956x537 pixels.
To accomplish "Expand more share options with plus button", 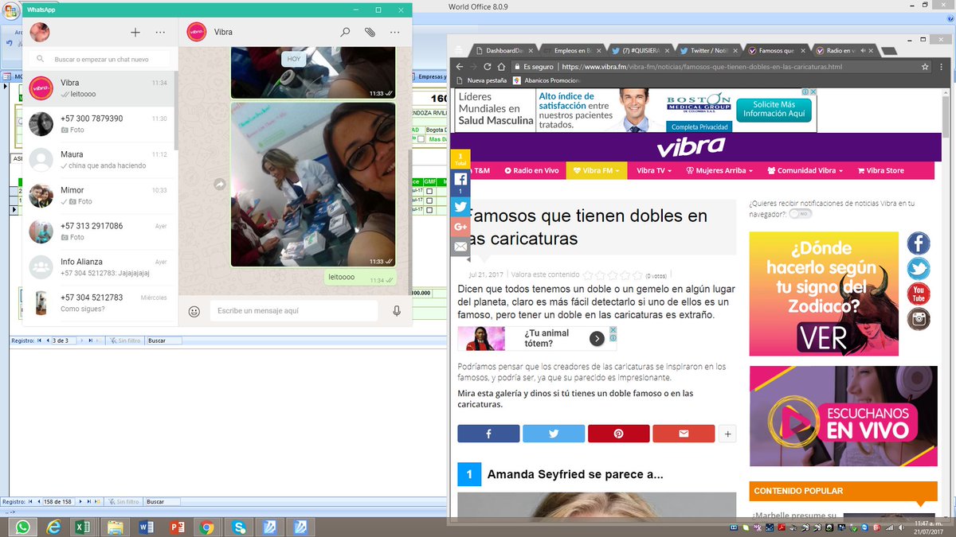I will click(x=727, y=434).
